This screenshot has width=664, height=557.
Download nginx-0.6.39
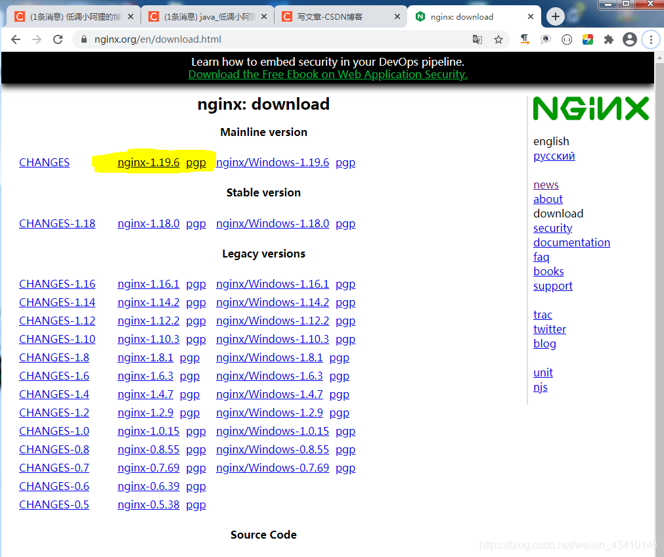pos(148,486)
